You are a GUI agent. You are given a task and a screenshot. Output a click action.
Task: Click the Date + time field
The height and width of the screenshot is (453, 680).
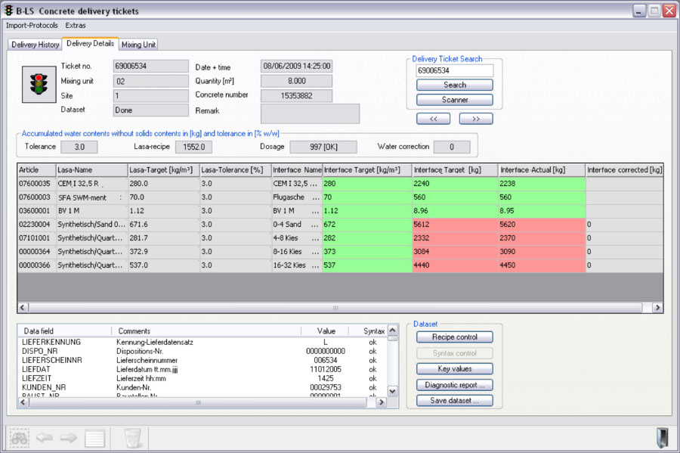[x=297, y=66]
